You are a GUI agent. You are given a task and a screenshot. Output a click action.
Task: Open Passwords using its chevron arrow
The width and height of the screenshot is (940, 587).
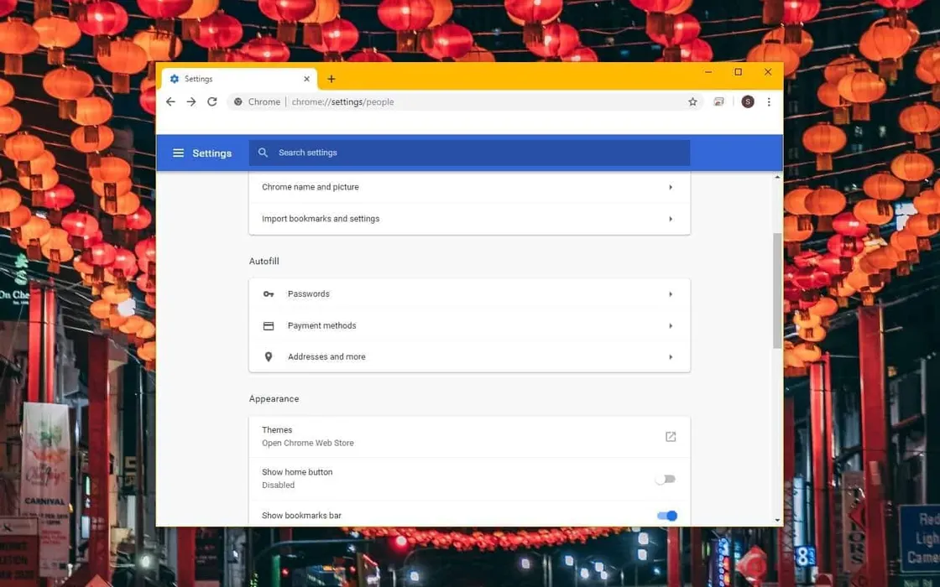point(670,294)
